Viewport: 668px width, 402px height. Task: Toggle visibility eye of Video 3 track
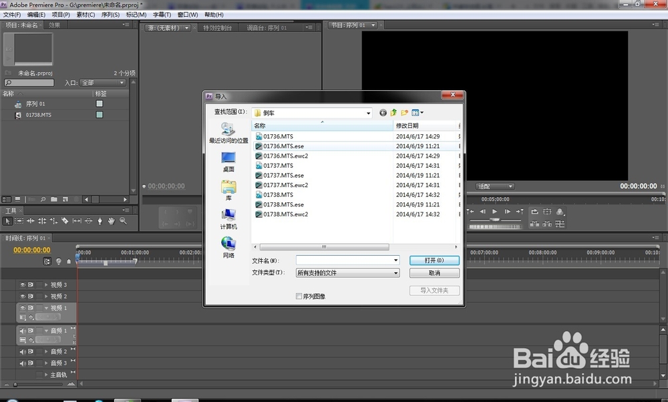point(23,284)
